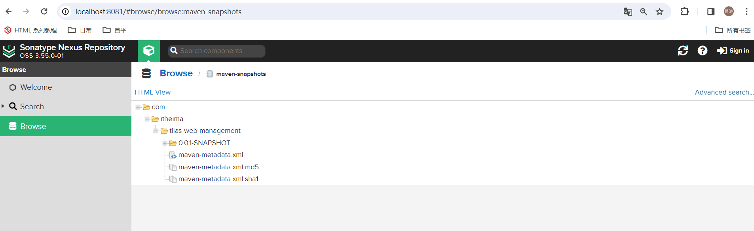Focus the Search components field
Image resolution: width=754 pixels, height=231 pixels.
tap(217, 51)
